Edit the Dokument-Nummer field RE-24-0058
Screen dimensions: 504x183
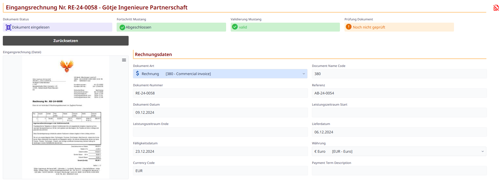point(220,93)
